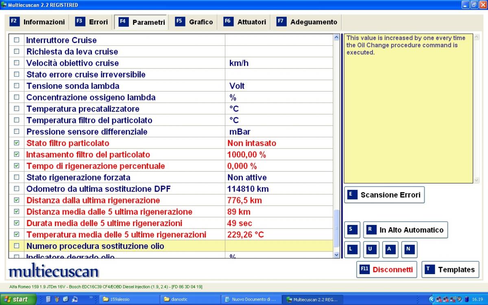
Task: Click the description panel scroll-down arrow
Action: pos(477,180)
